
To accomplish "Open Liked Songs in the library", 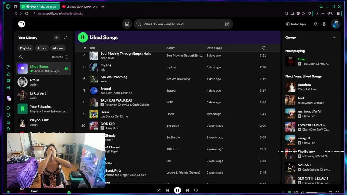I will tap(43, 69).
